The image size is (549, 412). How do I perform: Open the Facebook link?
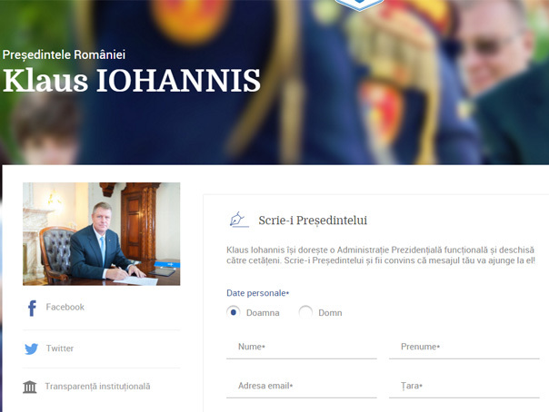point(65,307)
